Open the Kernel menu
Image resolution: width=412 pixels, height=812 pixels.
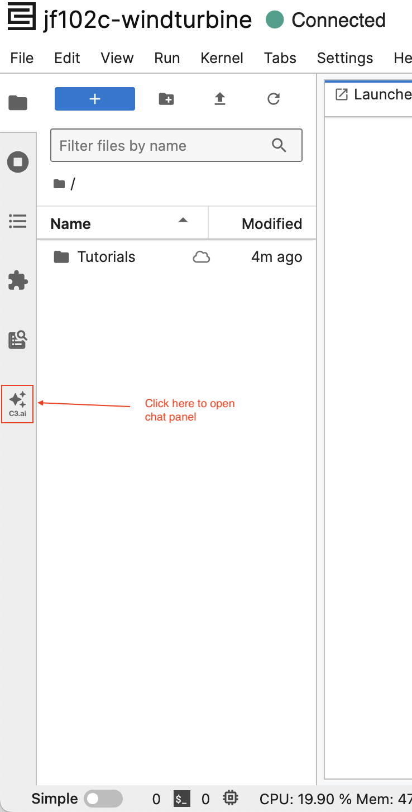pyautogui.click(x=222, y=58)
